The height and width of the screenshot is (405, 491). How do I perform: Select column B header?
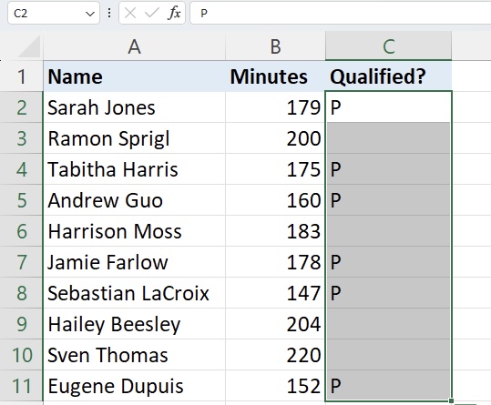tap(275, 46)
